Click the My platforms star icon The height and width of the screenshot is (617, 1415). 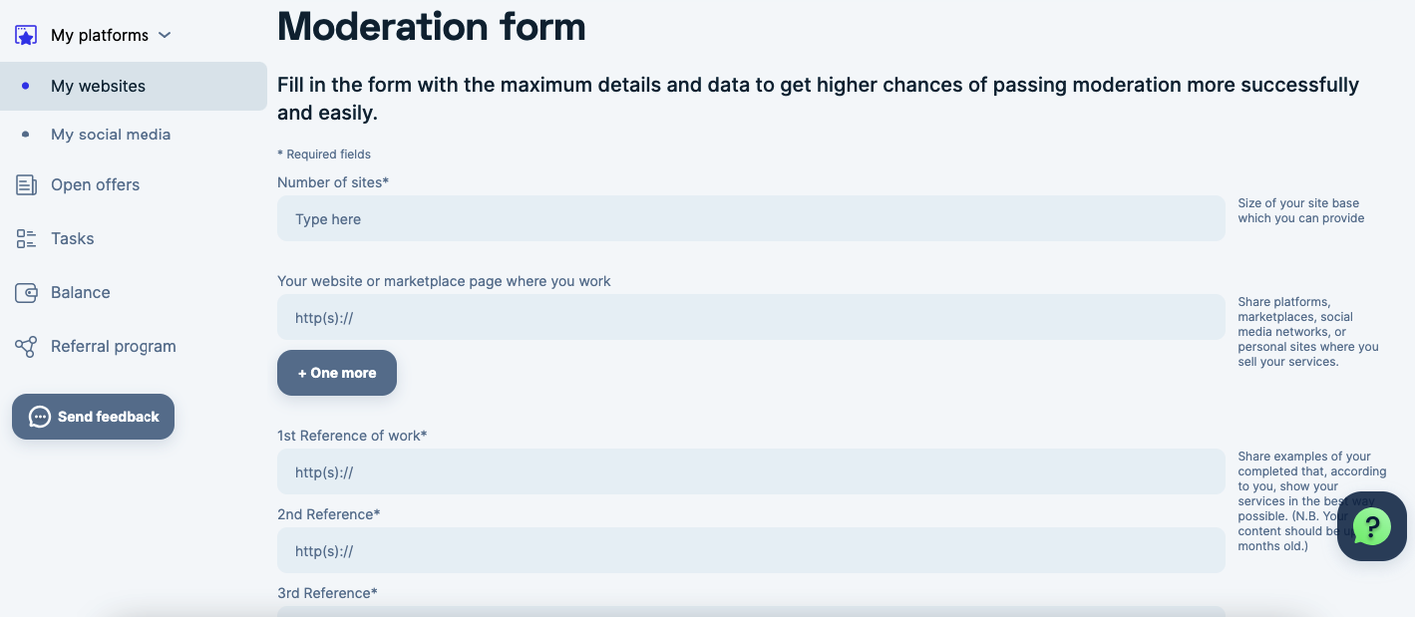pyautogui.click(x=26, y=35)
